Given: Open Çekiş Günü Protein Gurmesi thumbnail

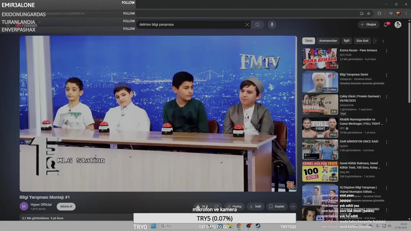Looking at the screenshot, I should coord(320,104).
